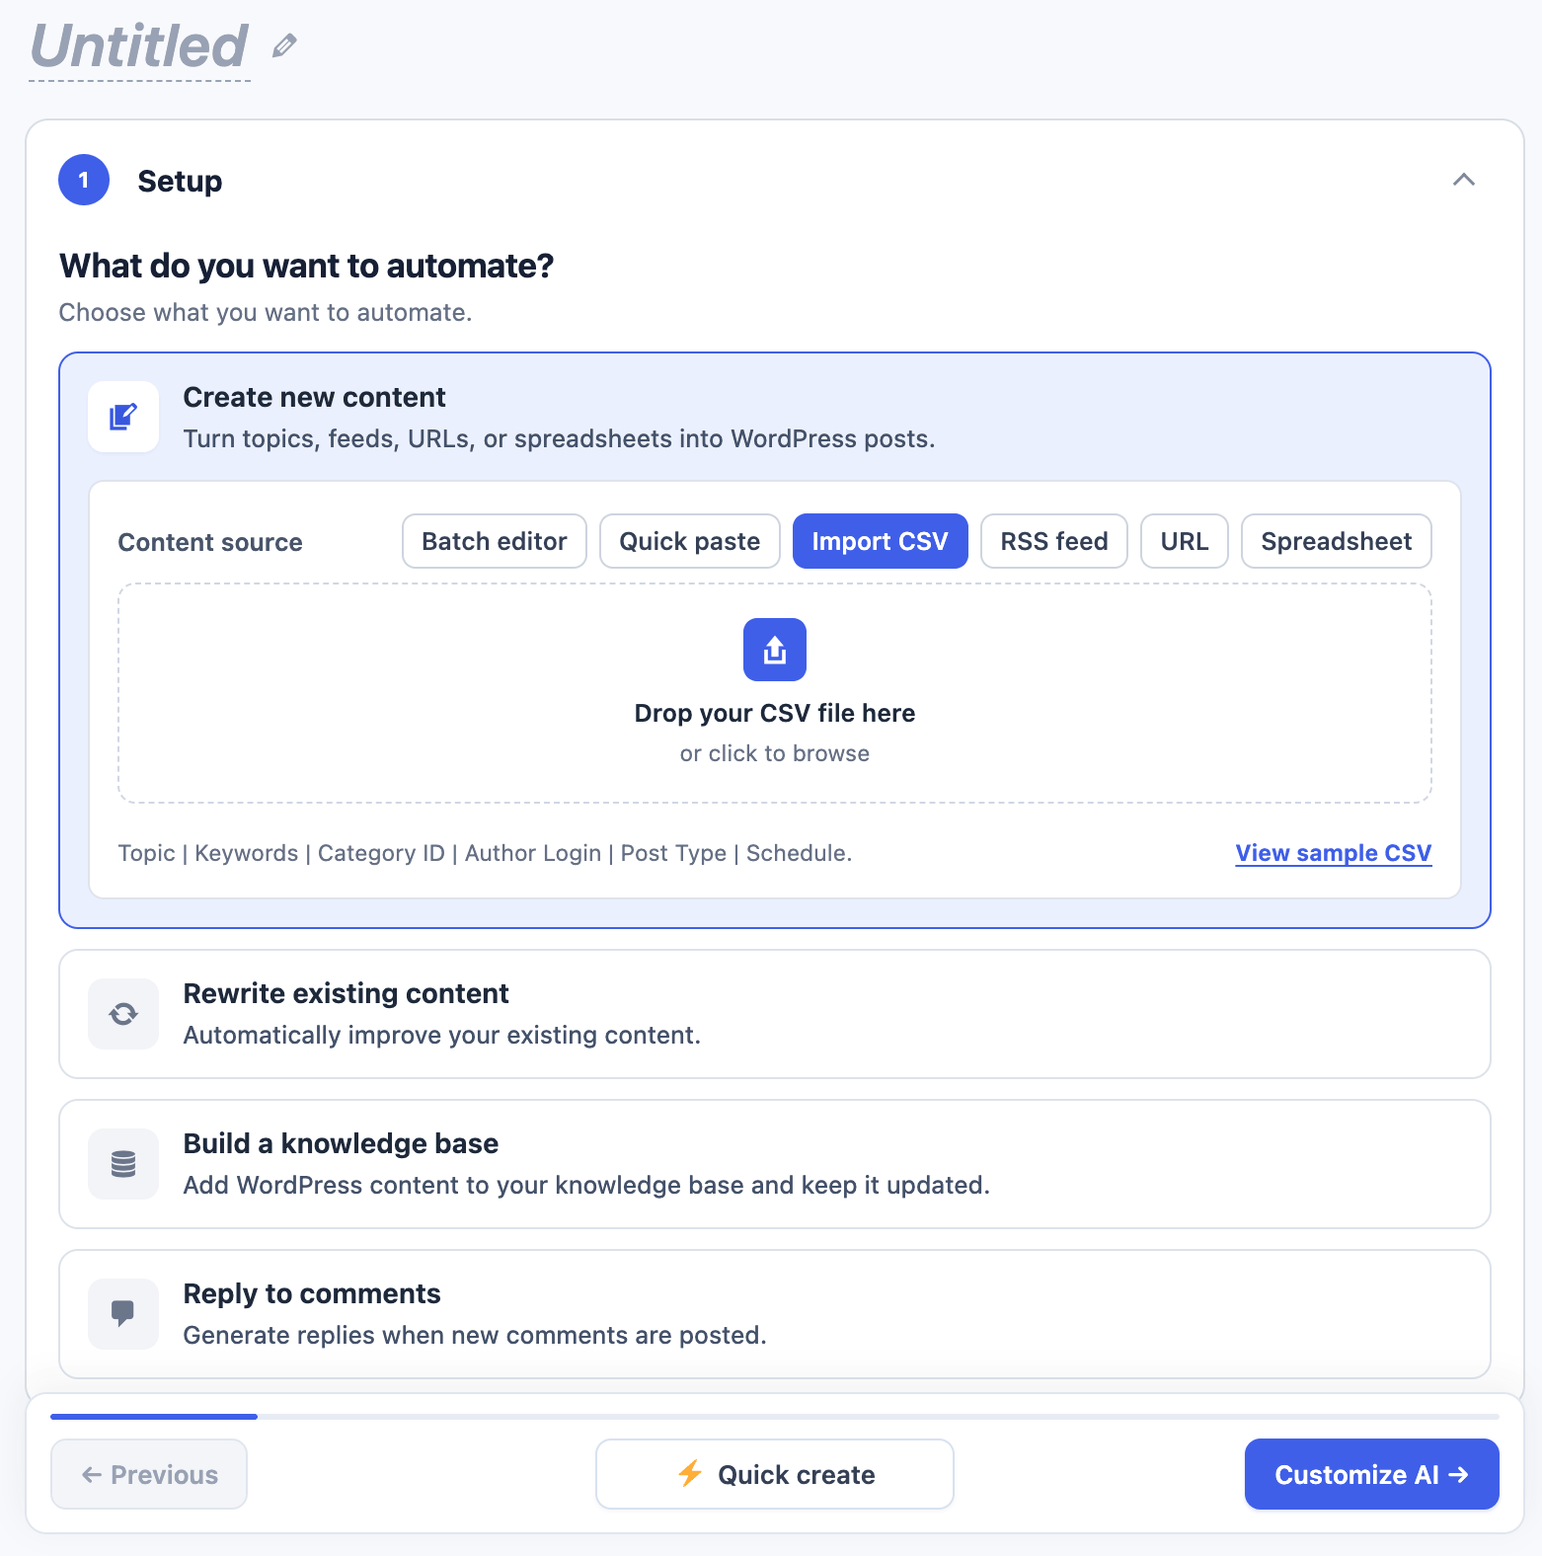Open the View sample CSV link
Viewport: 1542px width, 1556px height.
coord(1334,853)
